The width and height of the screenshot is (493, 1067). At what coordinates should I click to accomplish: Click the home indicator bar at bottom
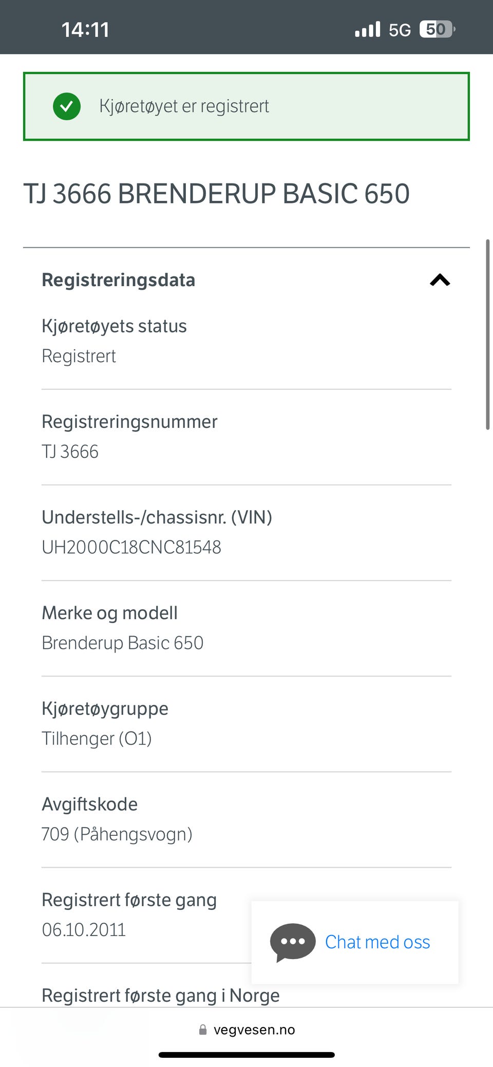pos(246,1055)
